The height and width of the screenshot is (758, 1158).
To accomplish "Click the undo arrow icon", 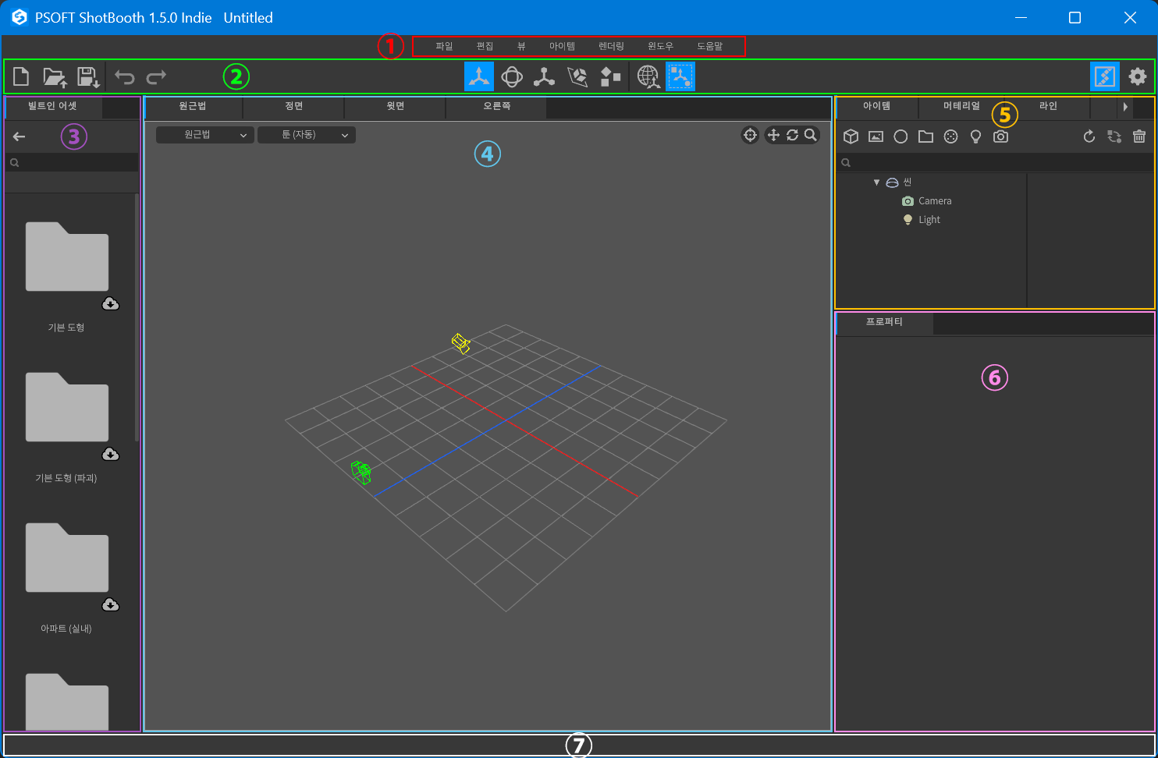I will tap(124, 76).
